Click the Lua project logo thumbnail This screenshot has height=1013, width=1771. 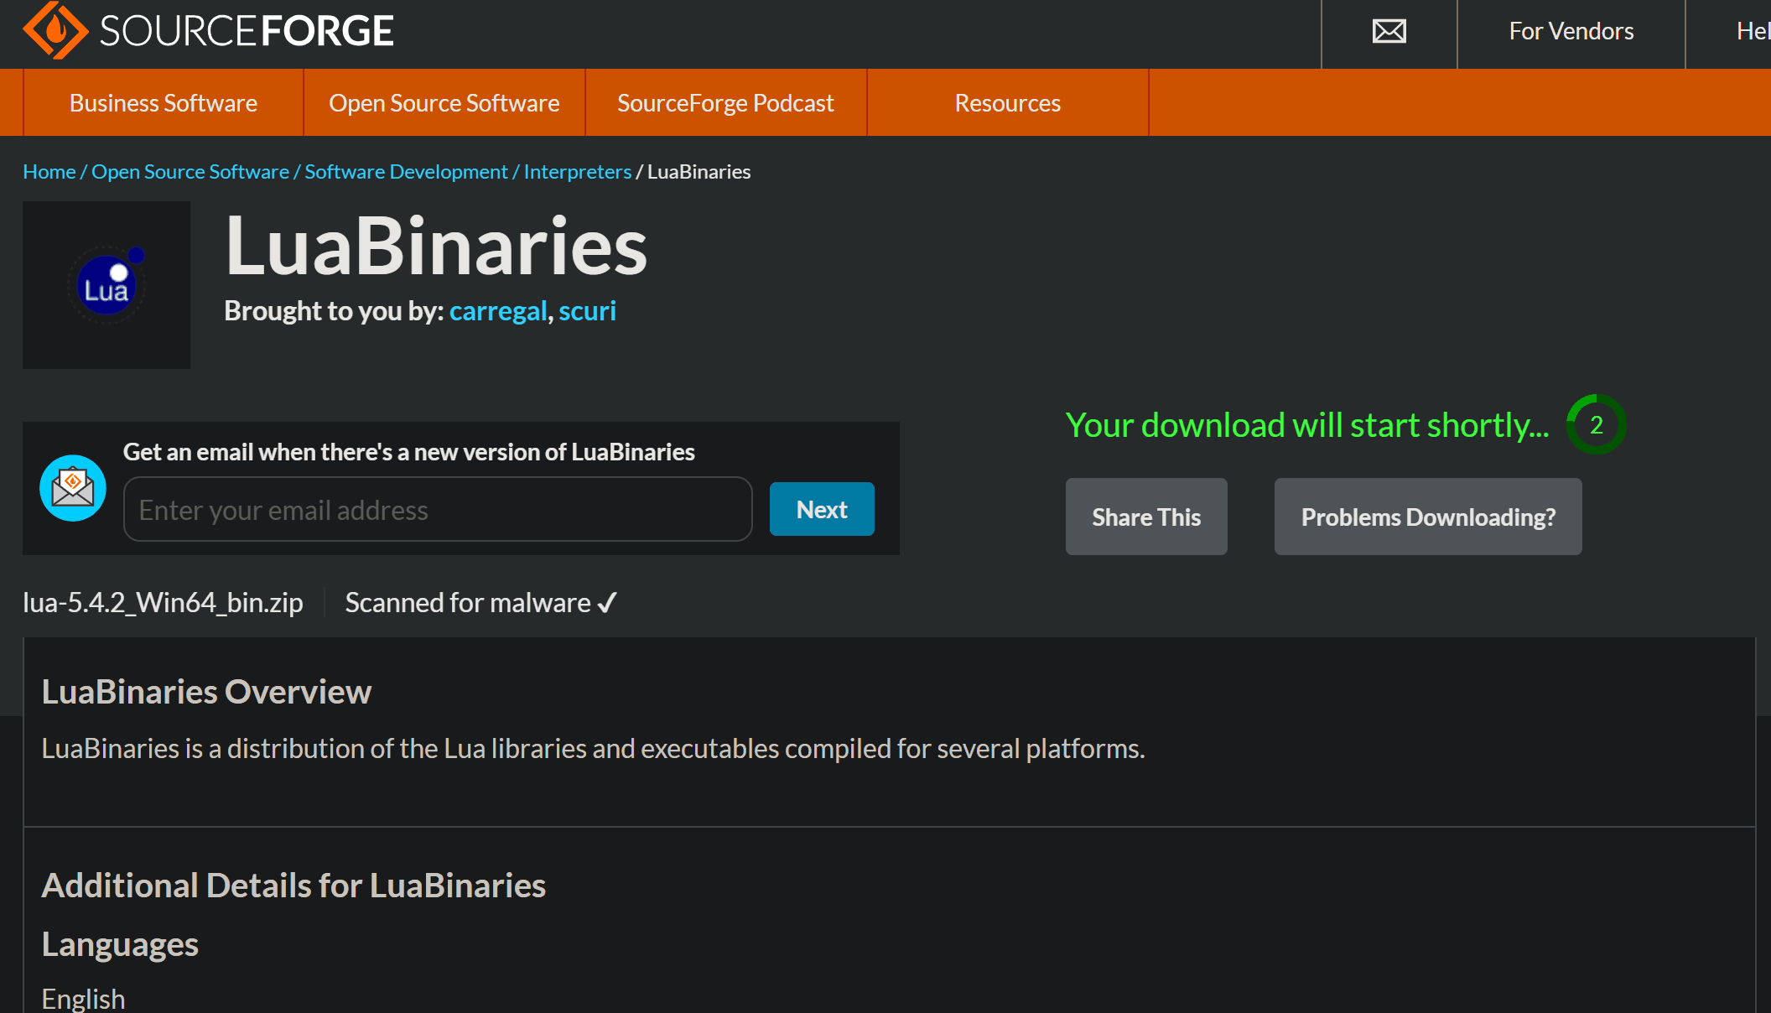106,285
